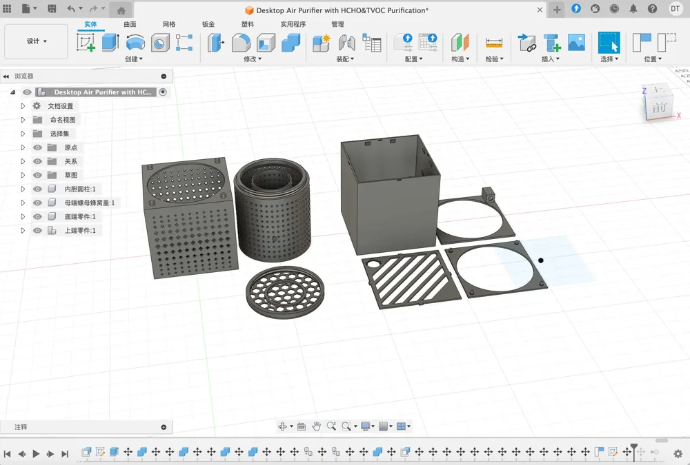The height and width of the screenshot is (465, 690).
Task: Select the Joint tool
Action: [x=347, y=43]
